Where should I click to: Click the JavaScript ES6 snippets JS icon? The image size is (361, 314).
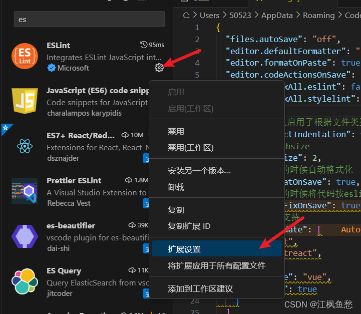tap(25, 101)
